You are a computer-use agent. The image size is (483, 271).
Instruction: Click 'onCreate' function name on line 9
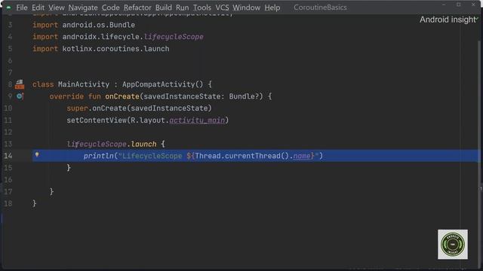click(122, 96)
